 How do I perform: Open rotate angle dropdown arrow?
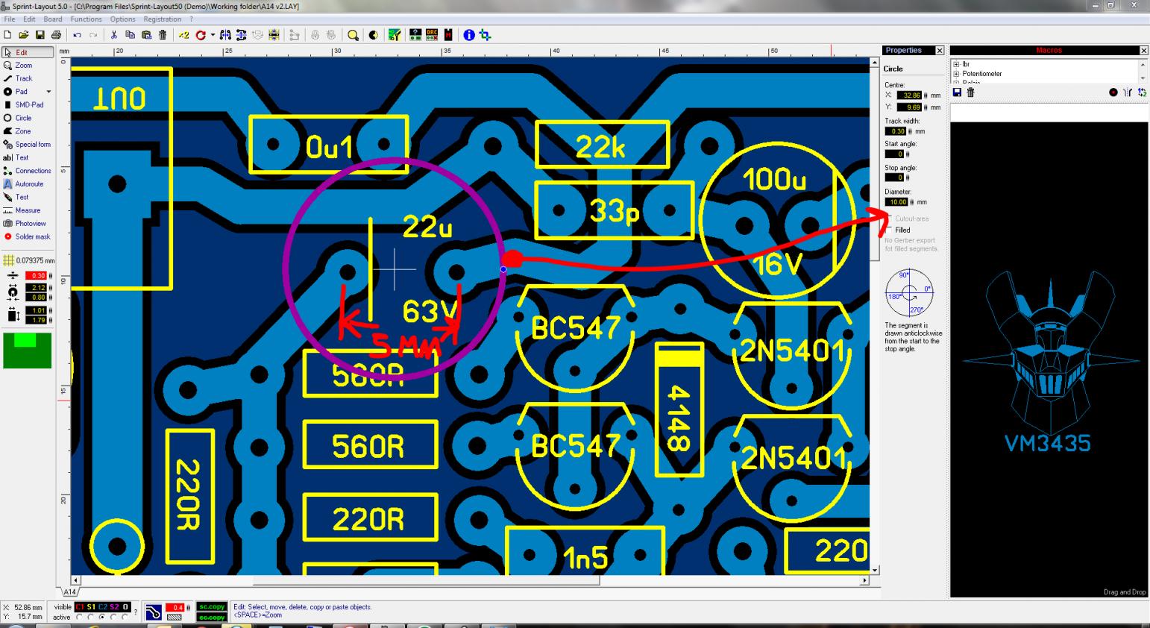[213, 35]
